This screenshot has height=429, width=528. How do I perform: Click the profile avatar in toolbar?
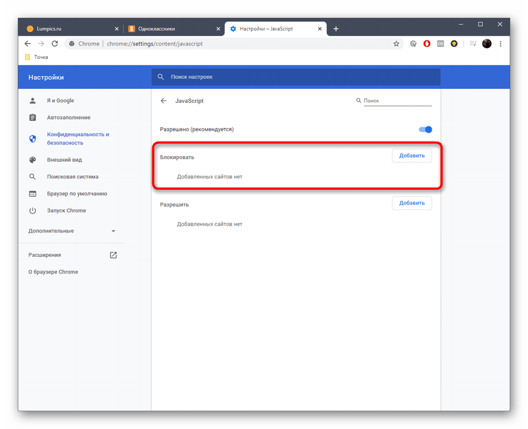tap(487, 44)
